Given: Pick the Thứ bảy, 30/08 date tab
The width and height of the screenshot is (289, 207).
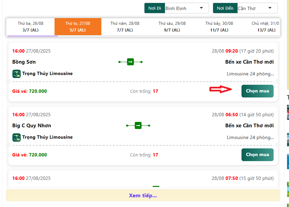Looking at the screenshot, I should (219, 26).
